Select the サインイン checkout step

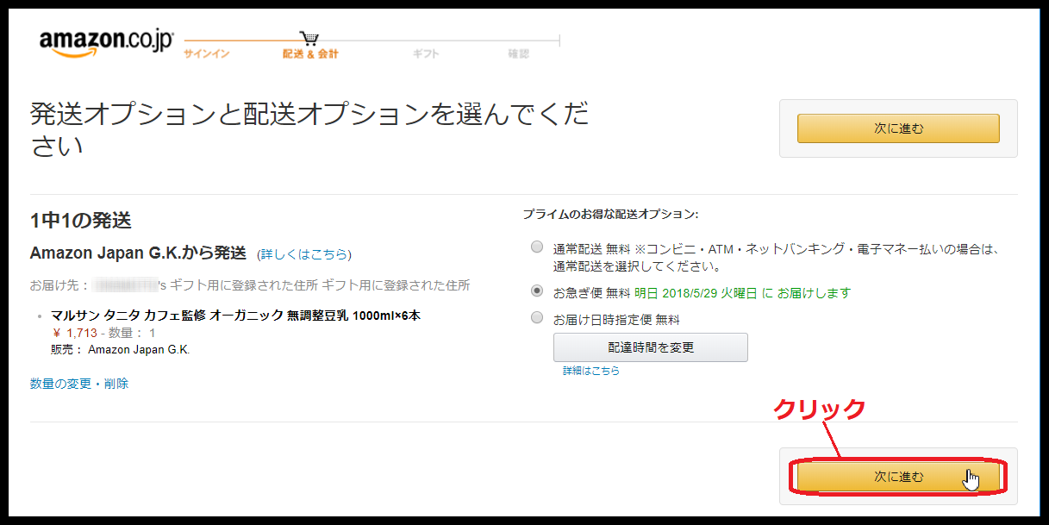(206, 54)
